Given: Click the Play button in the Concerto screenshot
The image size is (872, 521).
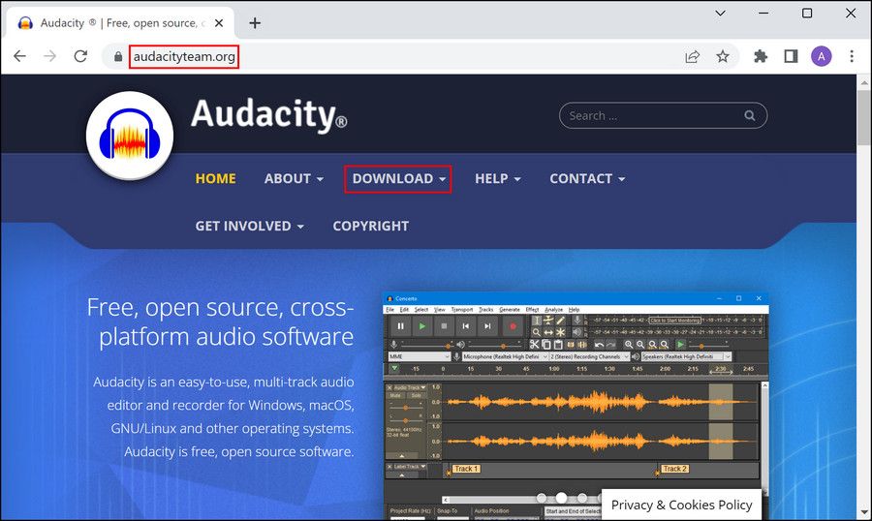Looking at the screenshot, I should pos(422,326).
